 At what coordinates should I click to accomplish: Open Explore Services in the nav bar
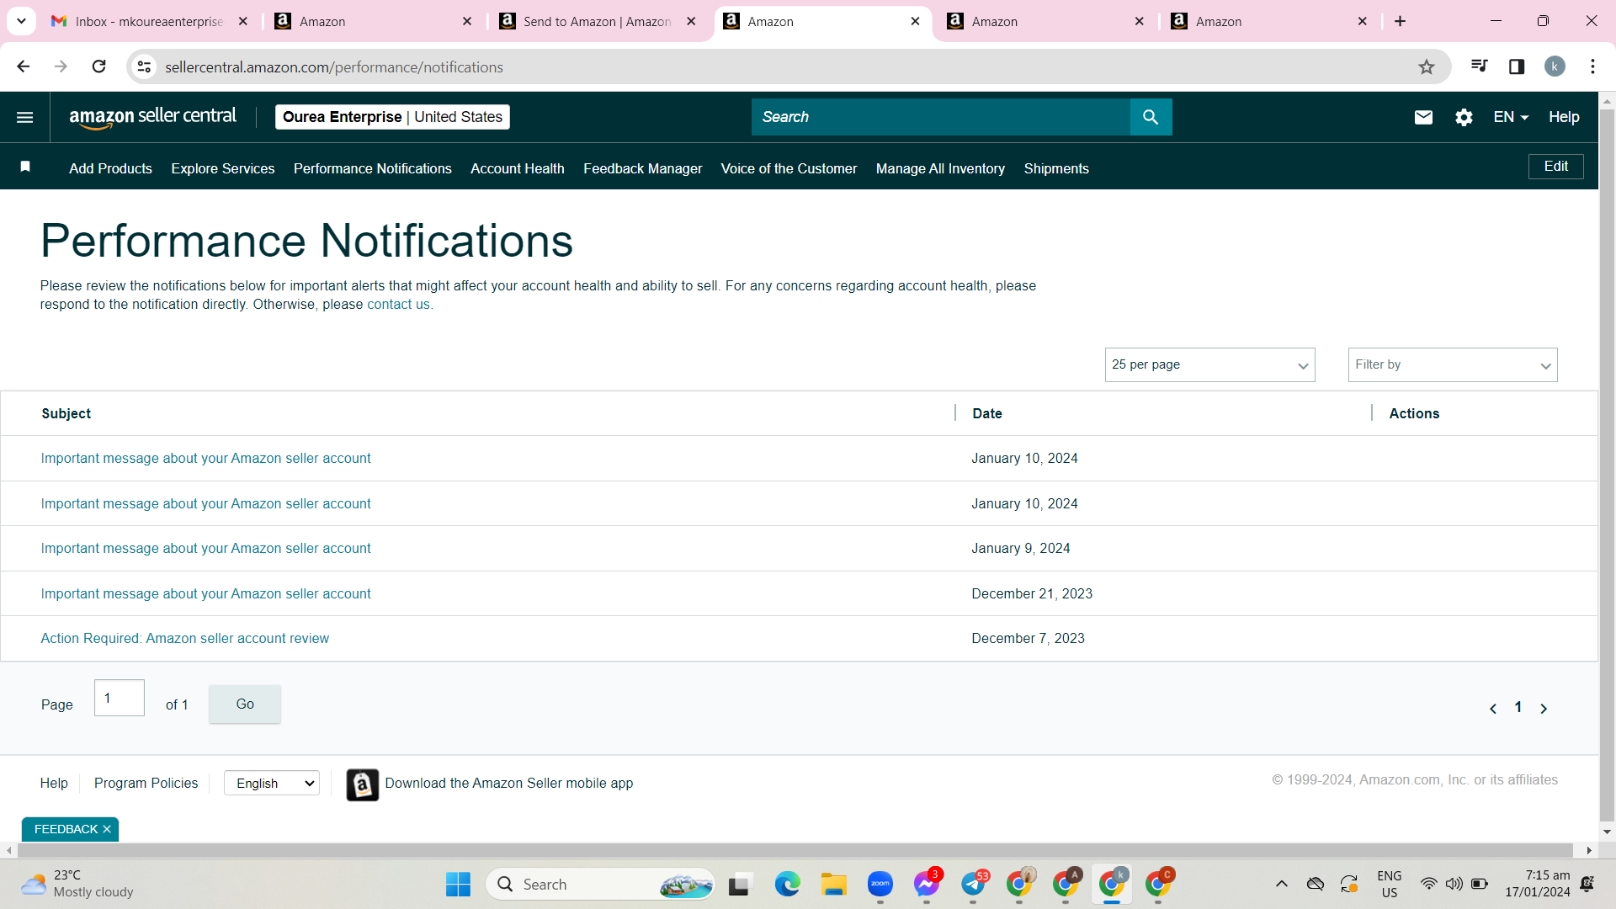(x=223, y=168)
